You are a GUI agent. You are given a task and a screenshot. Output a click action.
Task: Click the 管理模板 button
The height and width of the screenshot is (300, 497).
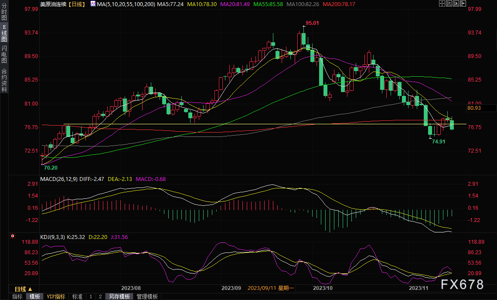coord(147,297)
